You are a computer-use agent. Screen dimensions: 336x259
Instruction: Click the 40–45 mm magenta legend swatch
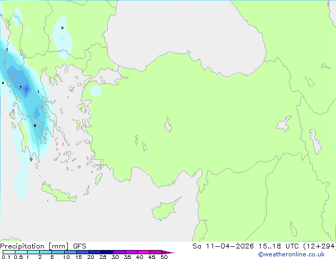(x=144, y=252)
